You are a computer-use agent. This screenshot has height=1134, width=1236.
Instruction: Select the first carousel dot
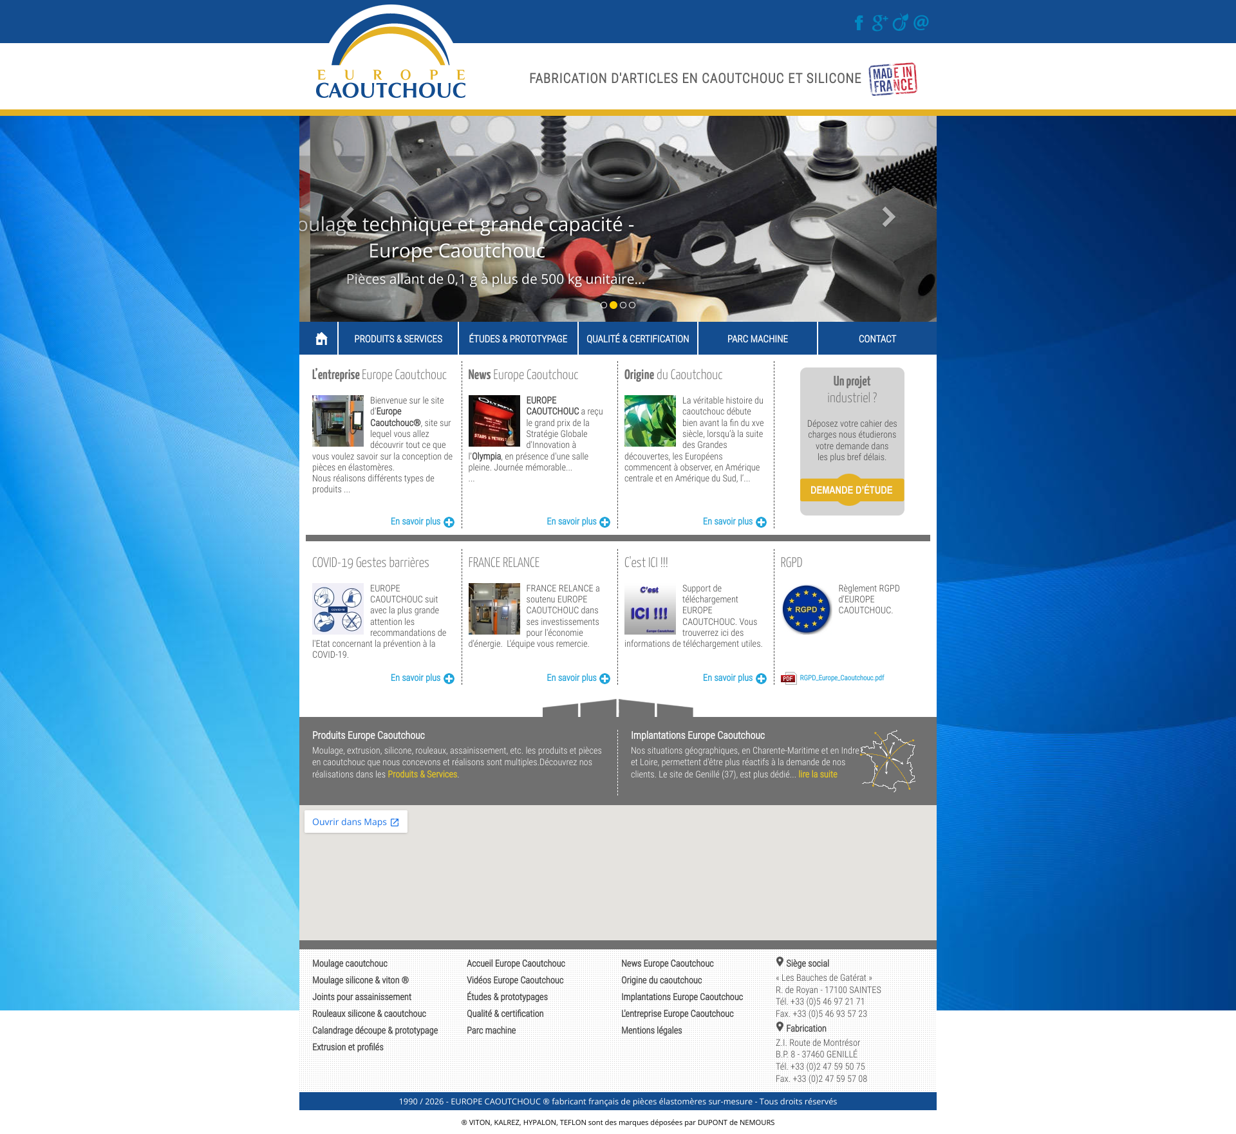point(604,305)
